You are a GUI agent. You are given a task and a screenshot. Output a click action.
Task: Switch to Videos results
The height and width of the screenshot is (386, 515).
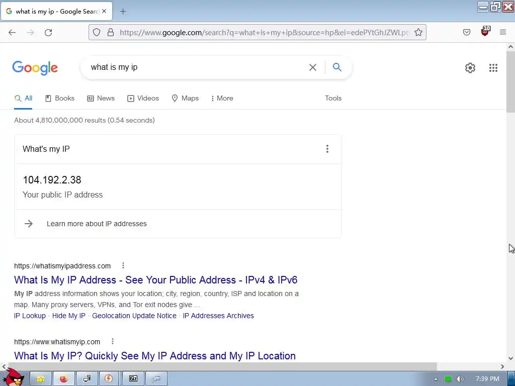(143, 98)
